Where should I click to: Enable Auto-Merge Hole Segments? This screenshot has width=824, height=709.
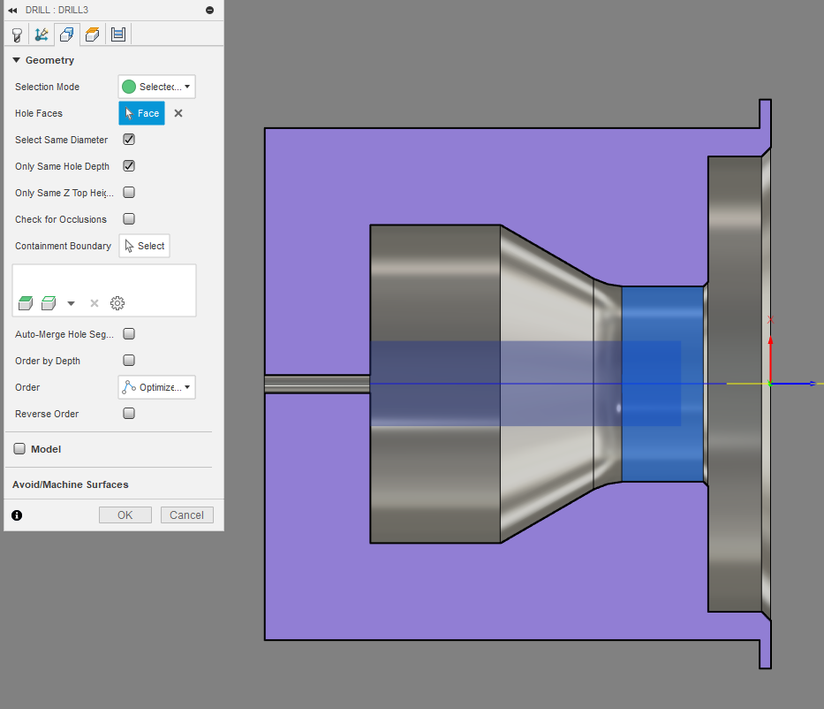tap(129, 333)
